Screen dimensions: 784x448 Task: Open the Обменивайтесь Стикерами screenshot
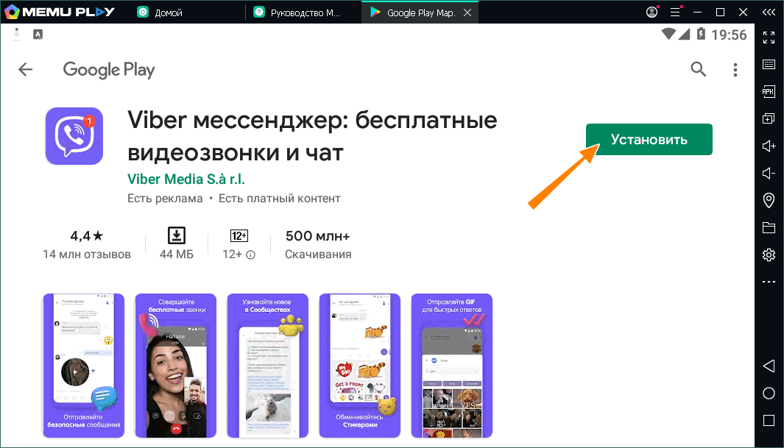(359, 366)
